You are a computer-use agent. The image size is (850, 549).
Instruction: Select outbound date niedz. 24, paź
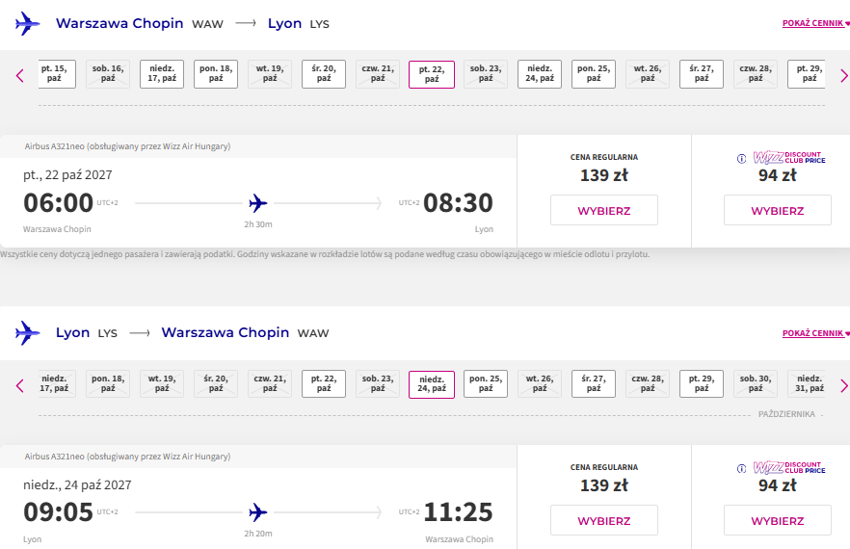point(540,74)
